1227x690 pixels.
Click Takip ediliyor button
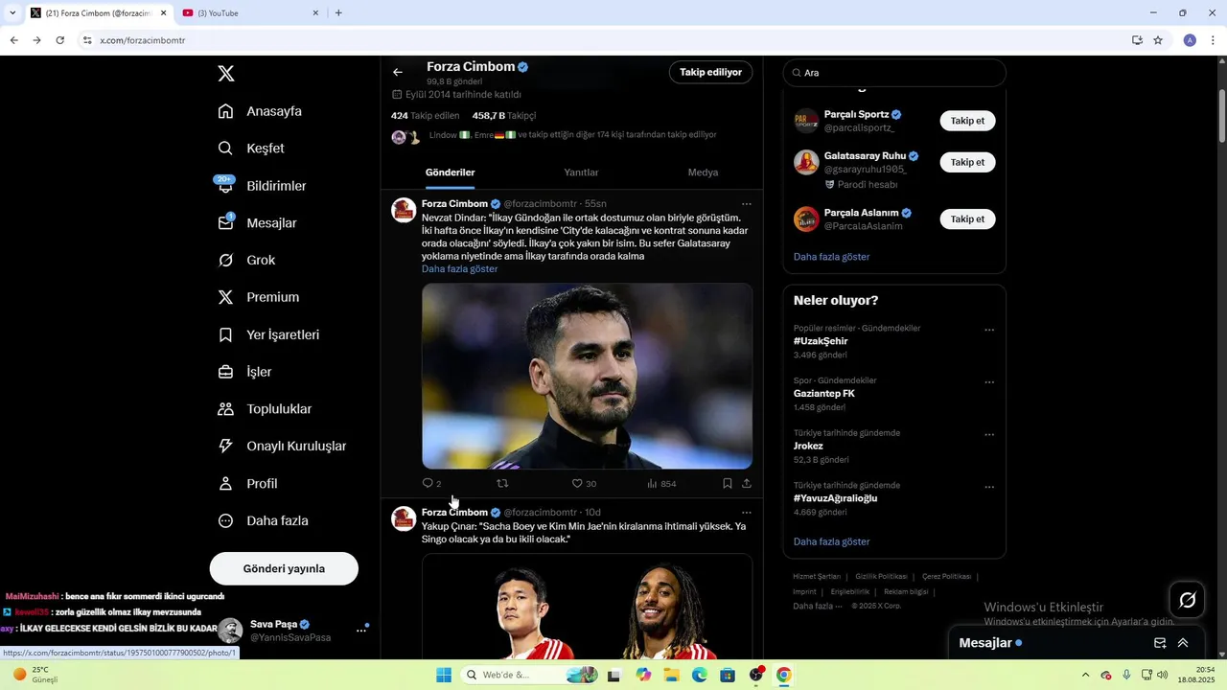710,72
